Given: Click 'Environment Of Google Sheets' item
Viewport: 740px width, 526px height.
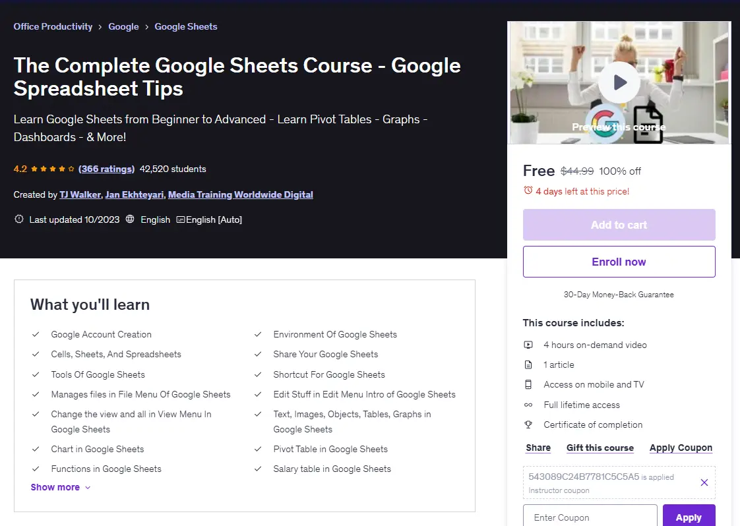Looking at the screenshot, I should coord(335,334).
